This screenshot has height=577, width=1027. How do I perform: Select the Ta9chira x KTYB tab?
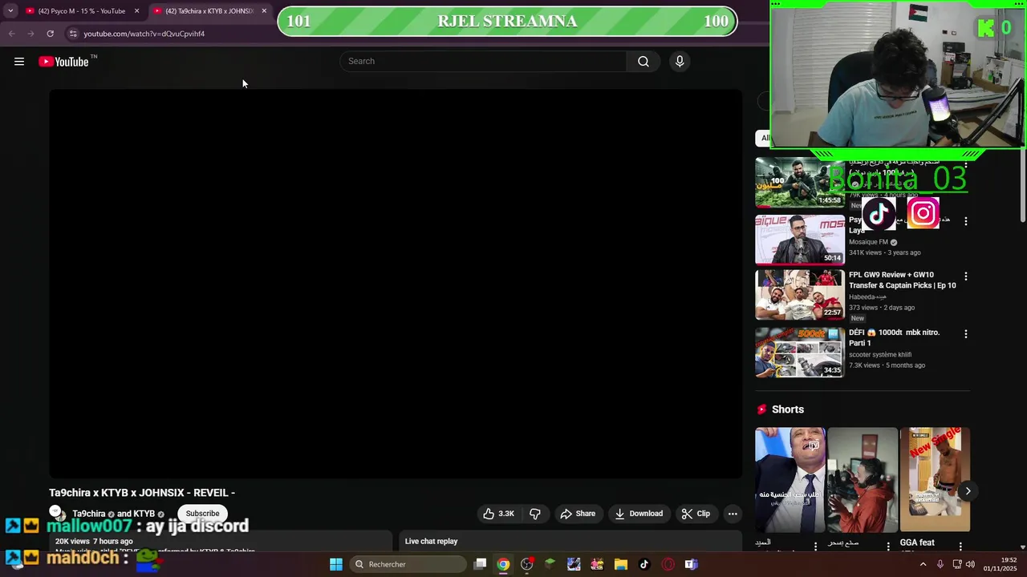(x=209, y=11)
